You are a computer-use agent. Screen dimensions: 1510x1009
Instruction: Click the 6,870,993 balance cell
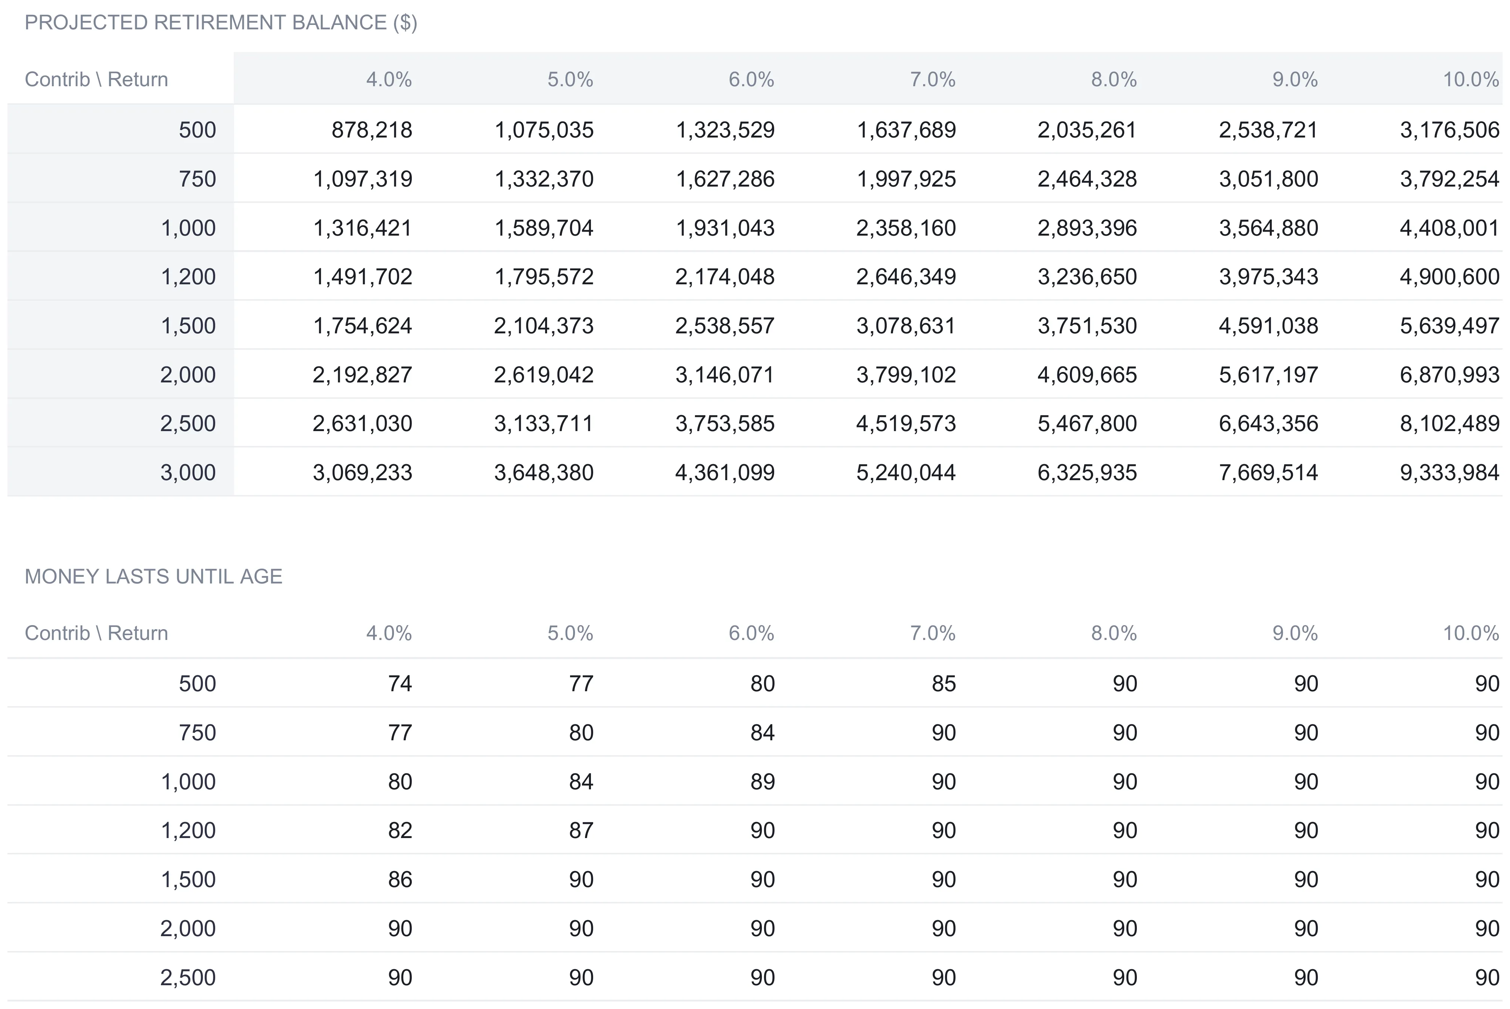1449,375
